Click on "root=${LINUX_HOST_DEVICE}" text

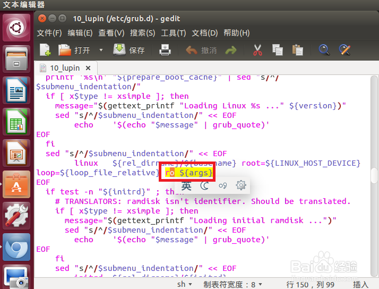301,163
